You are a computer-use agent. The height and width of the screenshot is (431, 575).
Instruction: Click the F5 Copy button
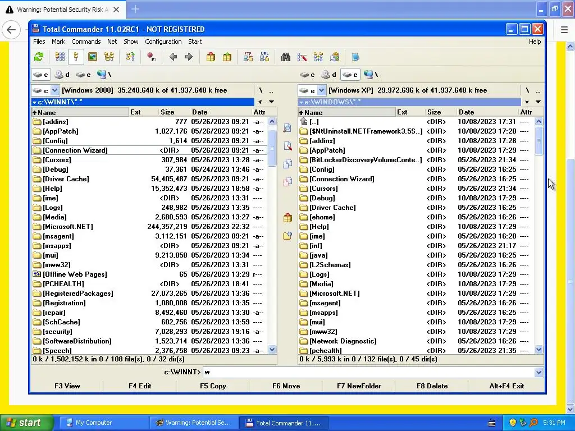(x=213, y=386)
